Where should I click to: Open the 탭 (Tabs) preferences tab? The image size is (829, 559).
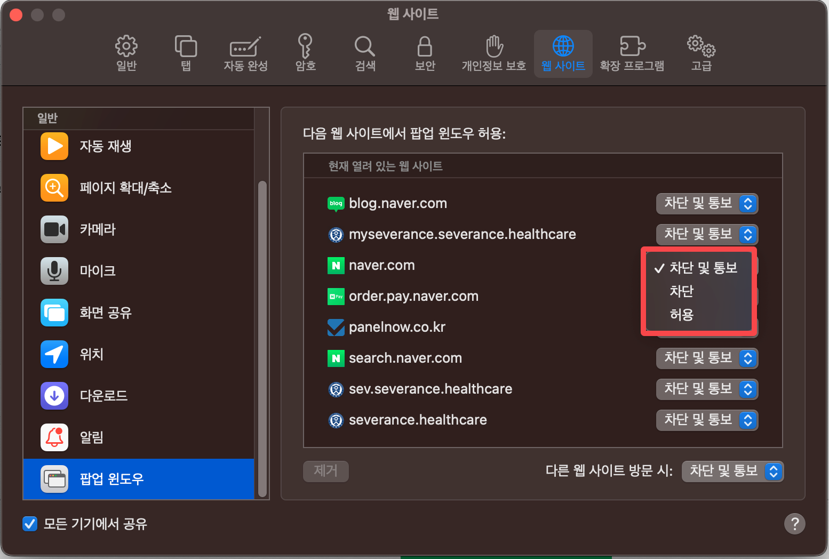tap(186, 54)
